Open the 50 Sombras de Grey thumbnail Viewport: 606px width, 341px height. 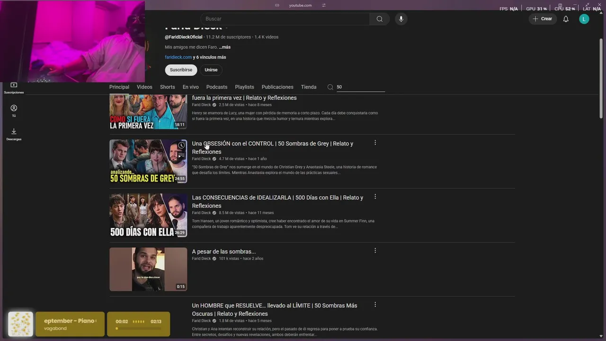[148, 161]
